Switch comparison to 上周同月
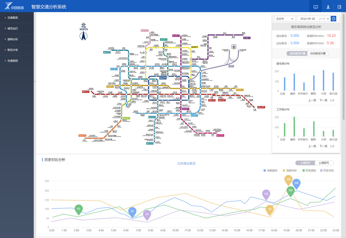 tap(324, 163)
